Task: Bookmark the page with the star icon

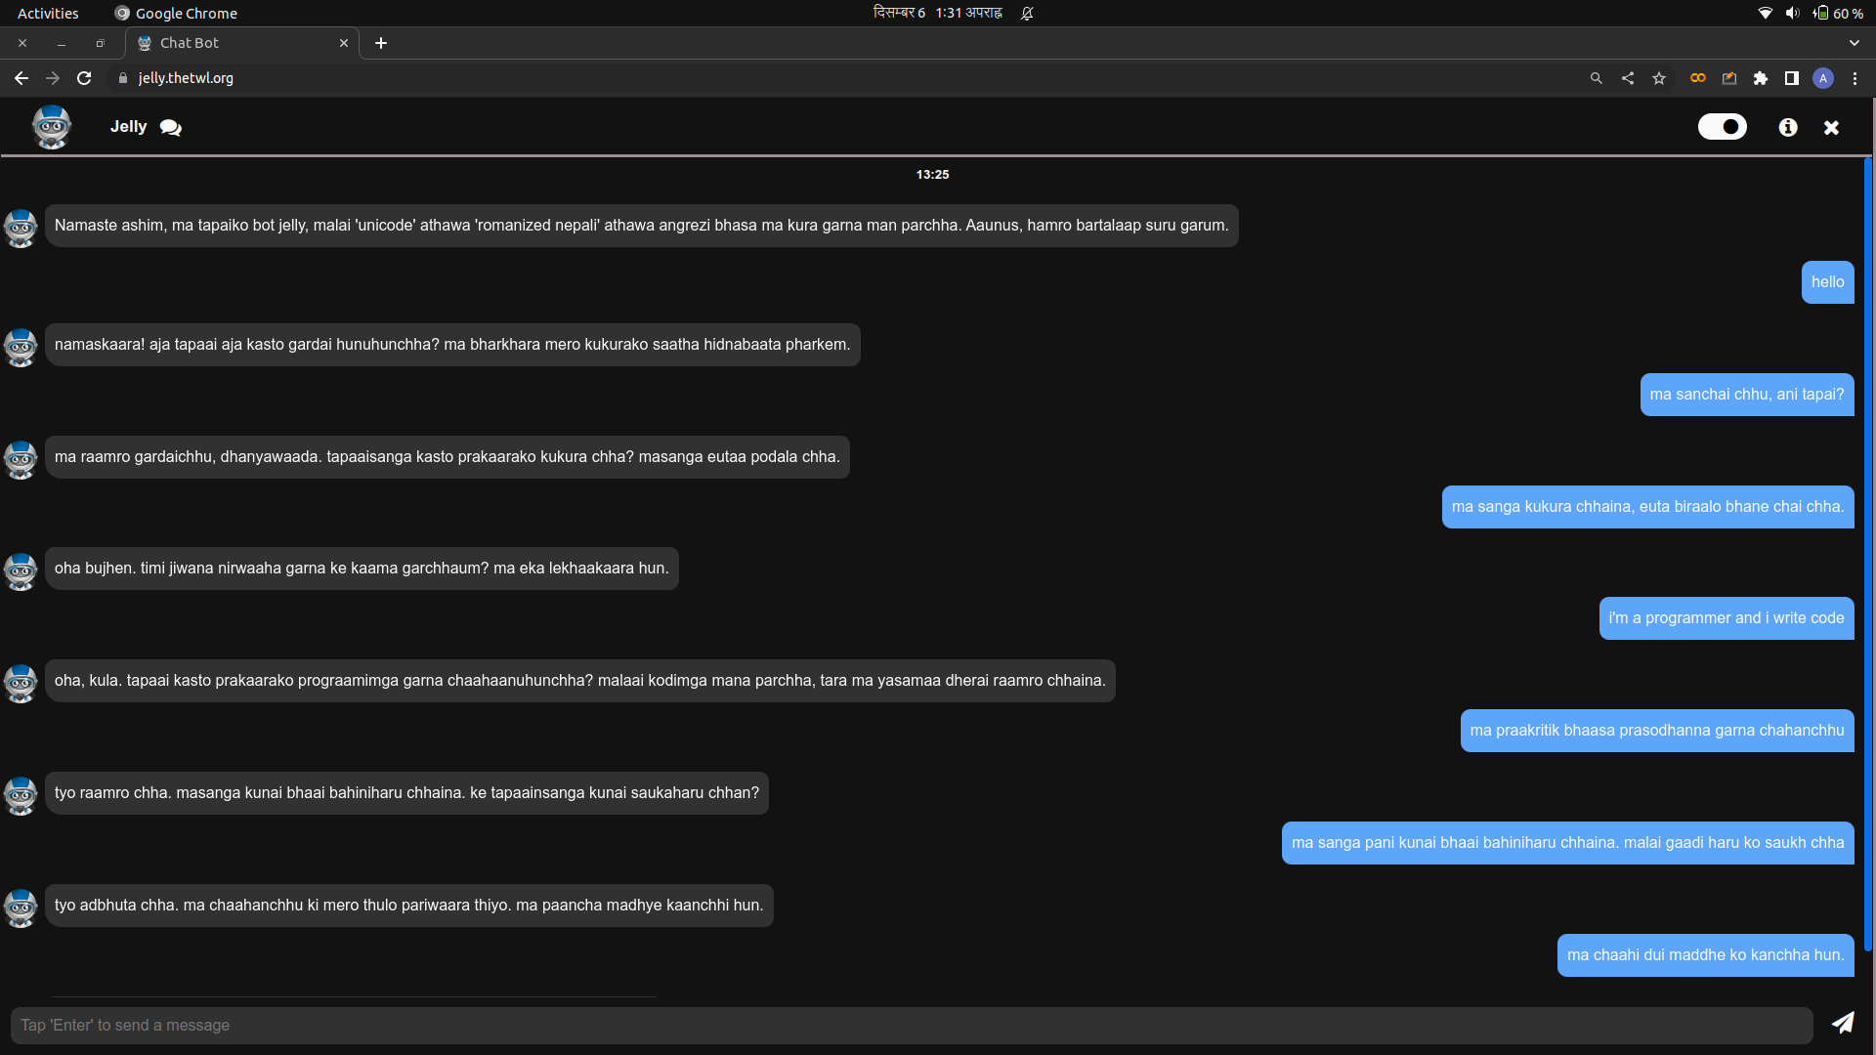Action: 1659,78
